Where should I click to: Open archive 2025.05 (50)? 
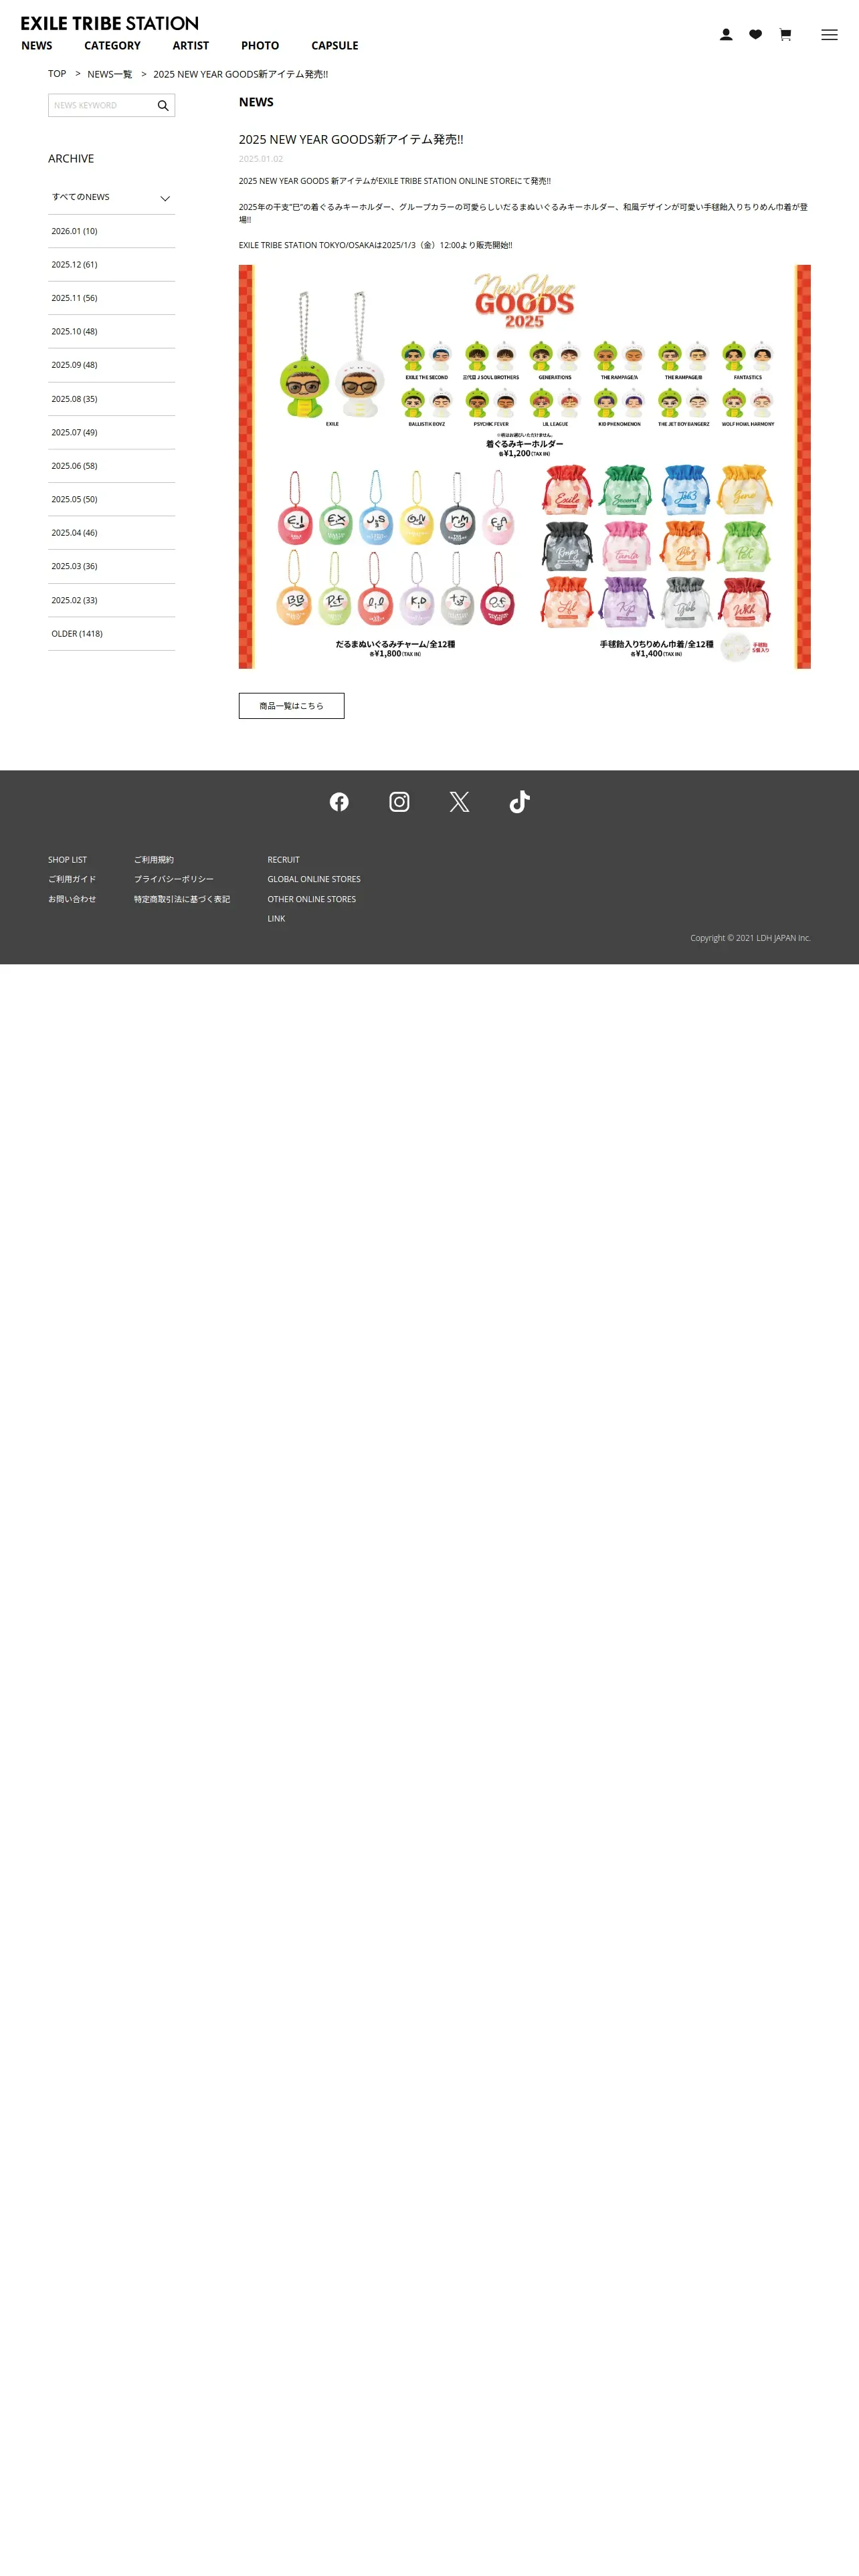[x=112, y=500]
